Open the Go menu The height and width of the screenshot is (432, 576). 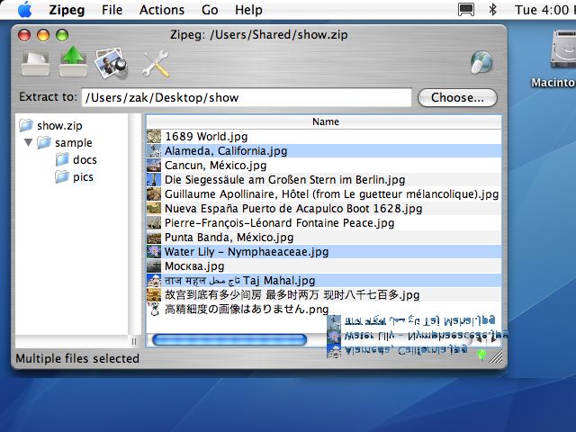click(210, 10)
